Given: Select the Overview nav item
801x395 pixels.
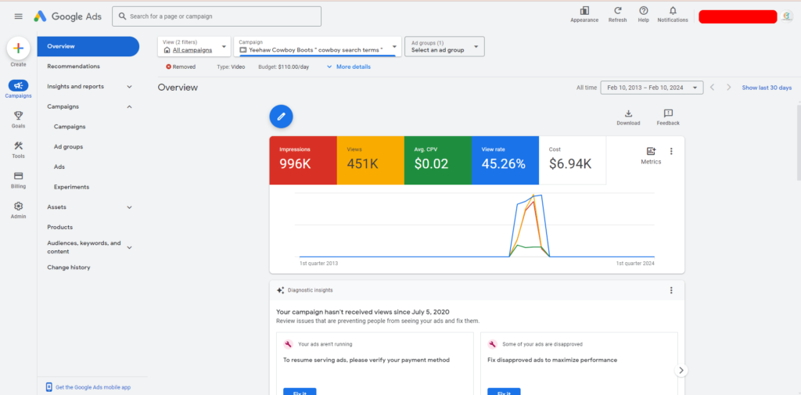Looking at the screenshot, I should click(88, 46).
